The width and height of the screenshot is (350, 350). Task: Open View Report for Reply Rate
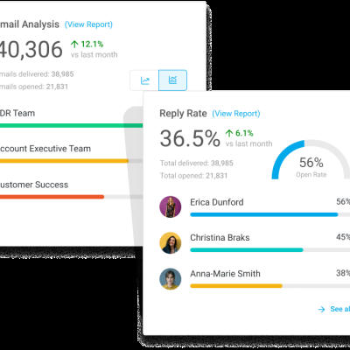pyautogui.click(x=236, y=114)
